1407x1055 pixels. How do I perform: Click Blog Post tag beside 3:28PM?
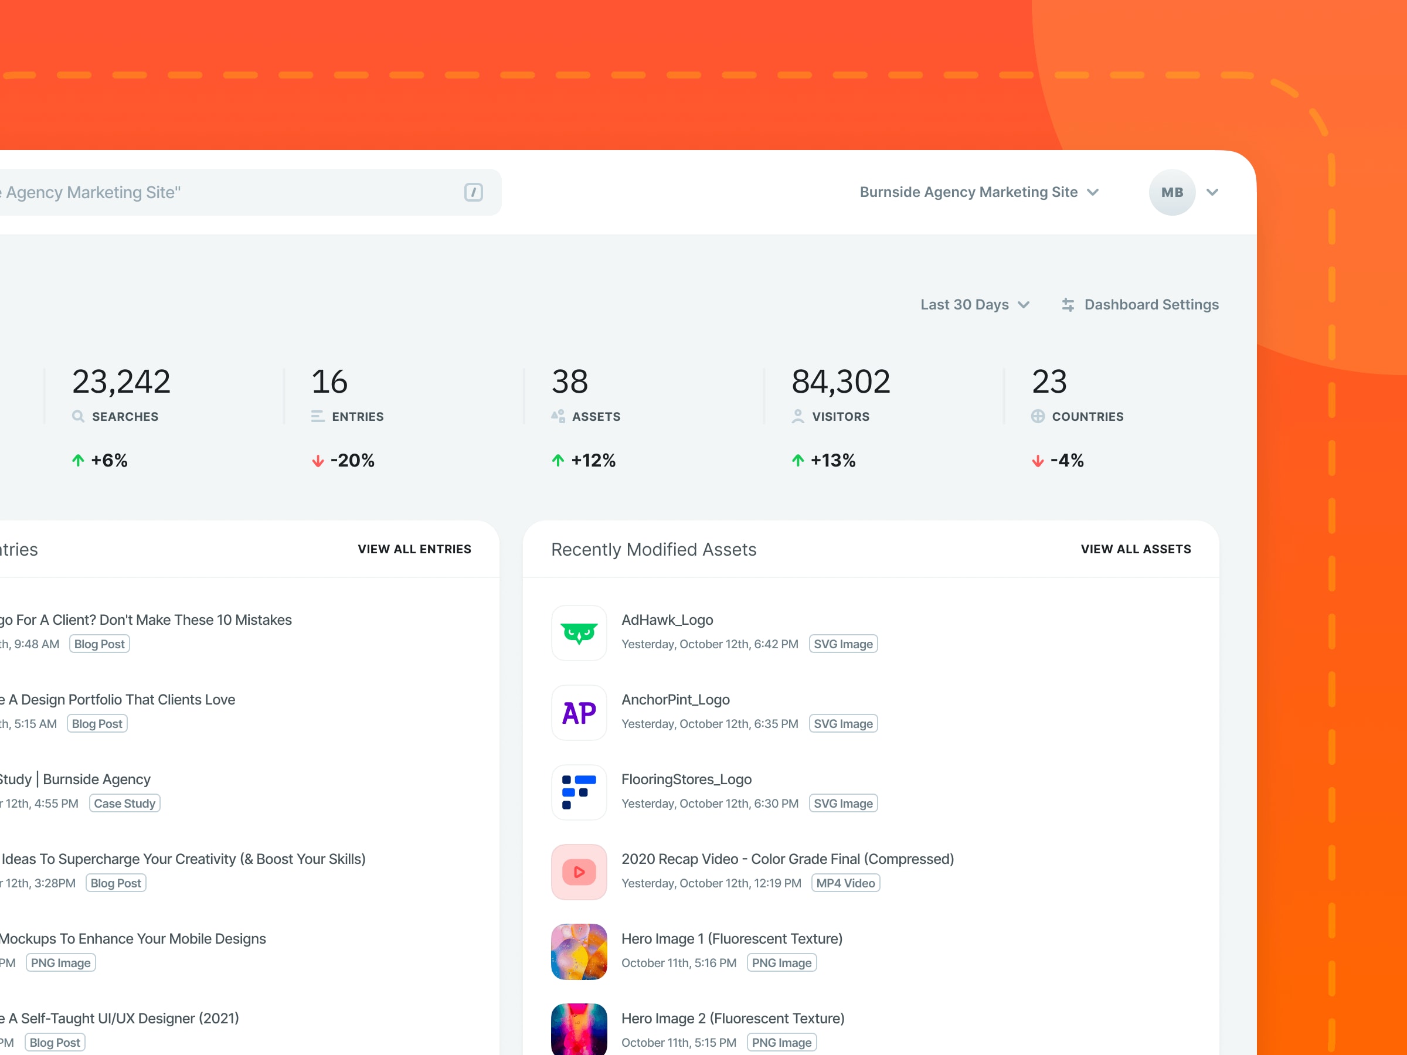[x=115, y=883]
